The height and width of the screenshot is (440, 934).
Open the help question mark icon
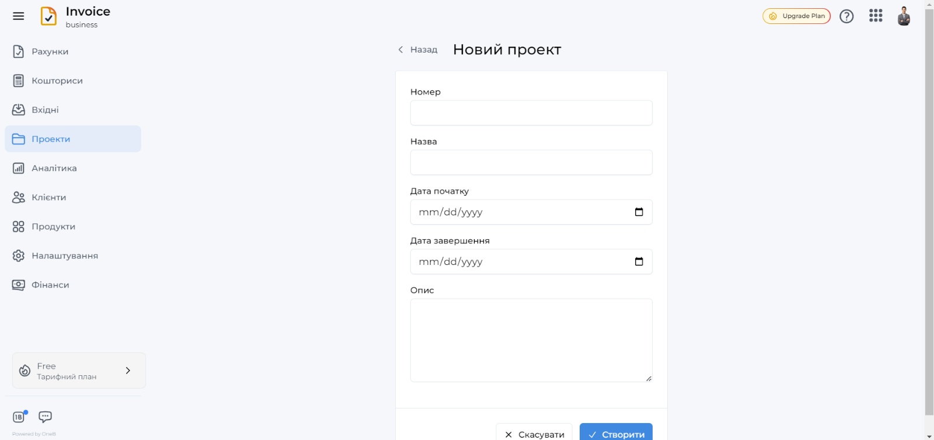click(846, 16)
